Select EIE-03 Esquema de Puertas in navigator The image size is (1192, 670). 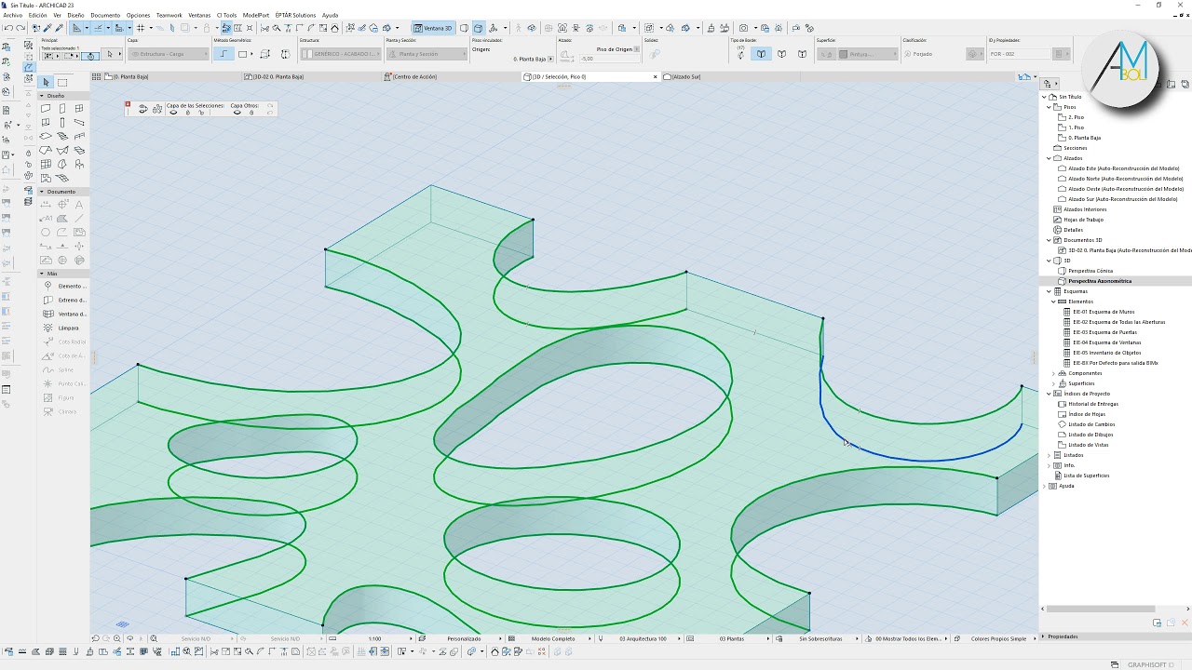[1104, 332]
